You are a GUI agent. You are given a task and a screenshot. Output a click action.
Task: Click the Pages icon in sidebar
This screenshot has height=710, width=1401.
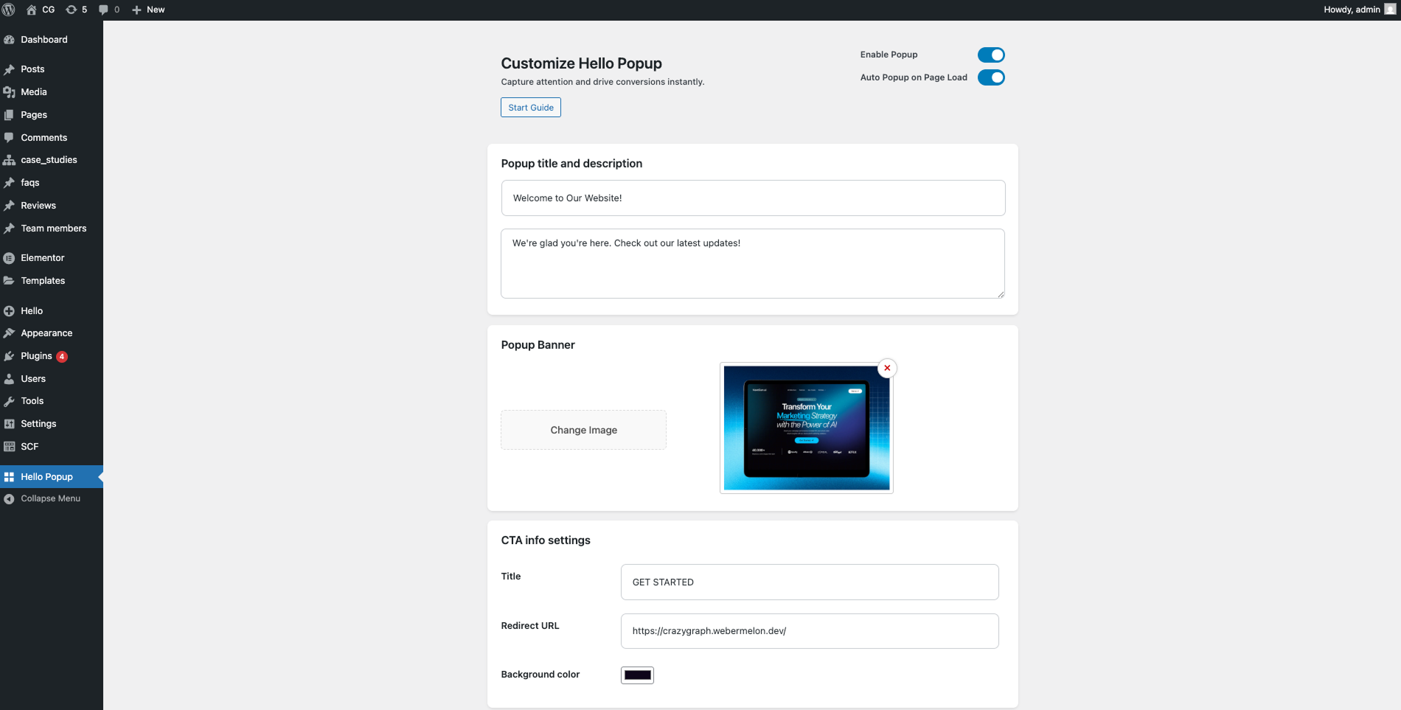(9, 115)
